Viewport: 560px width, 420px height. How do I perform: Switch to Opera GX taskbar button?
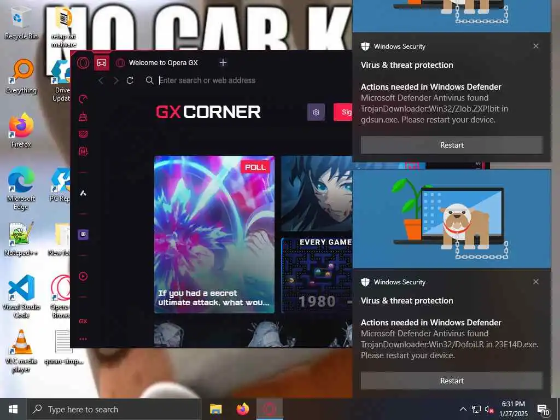coord(270,409)
